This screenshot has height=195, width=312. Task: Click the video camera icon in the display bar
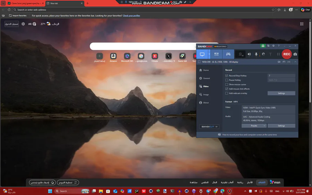click(279, 62)
